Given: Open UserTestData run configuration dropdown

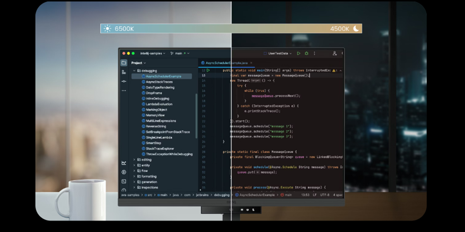Looking at the screenshot, I should pos(278,53).
